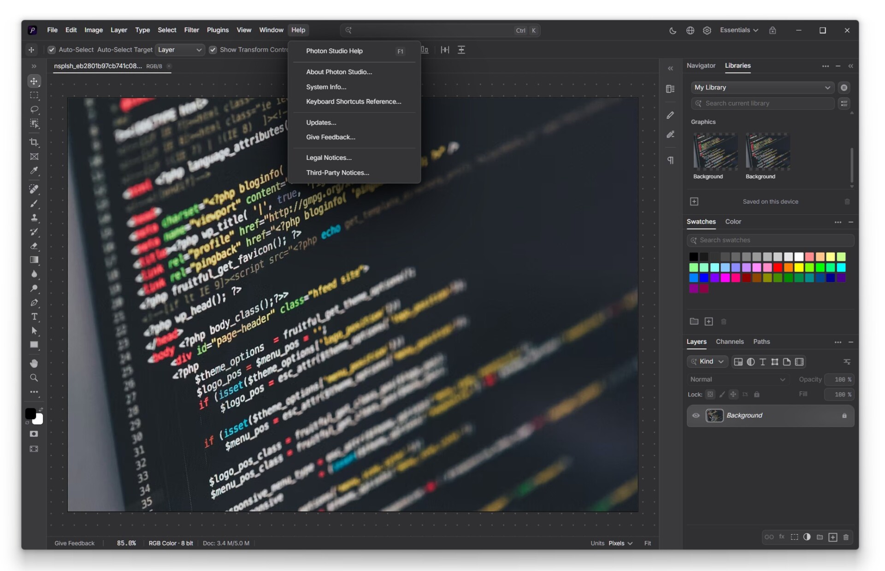885x571 pixels.
Task: Open Keyboard Shortcuts Reference menu item
Action: coord(354,101)
